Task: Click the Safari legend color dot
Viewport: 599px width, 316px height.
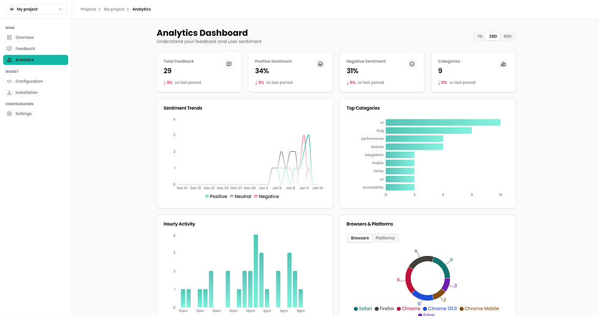Action: pos(356,309)
